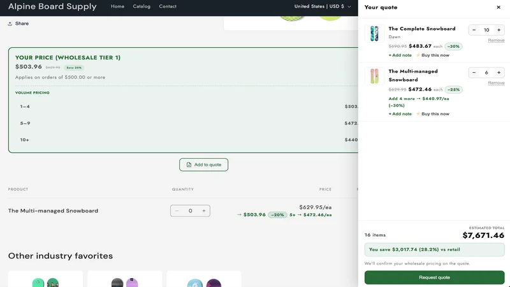Buy The Complete Snowboard now
This screenshot has height=287, width=510.
(433, 55)
